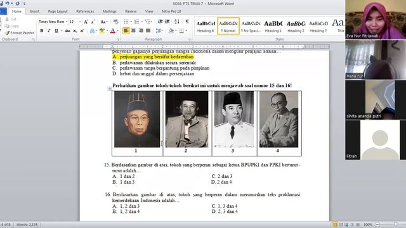Open the Paragraph dialog launcher
This screenshot has width=406, height=228.
click(x=189, y=39)
